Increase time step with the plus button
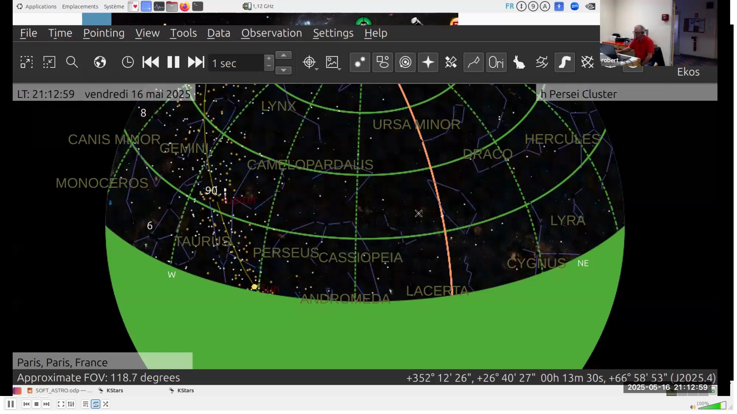737x414 pixels. pyautogui.click(x=269, y=59)
